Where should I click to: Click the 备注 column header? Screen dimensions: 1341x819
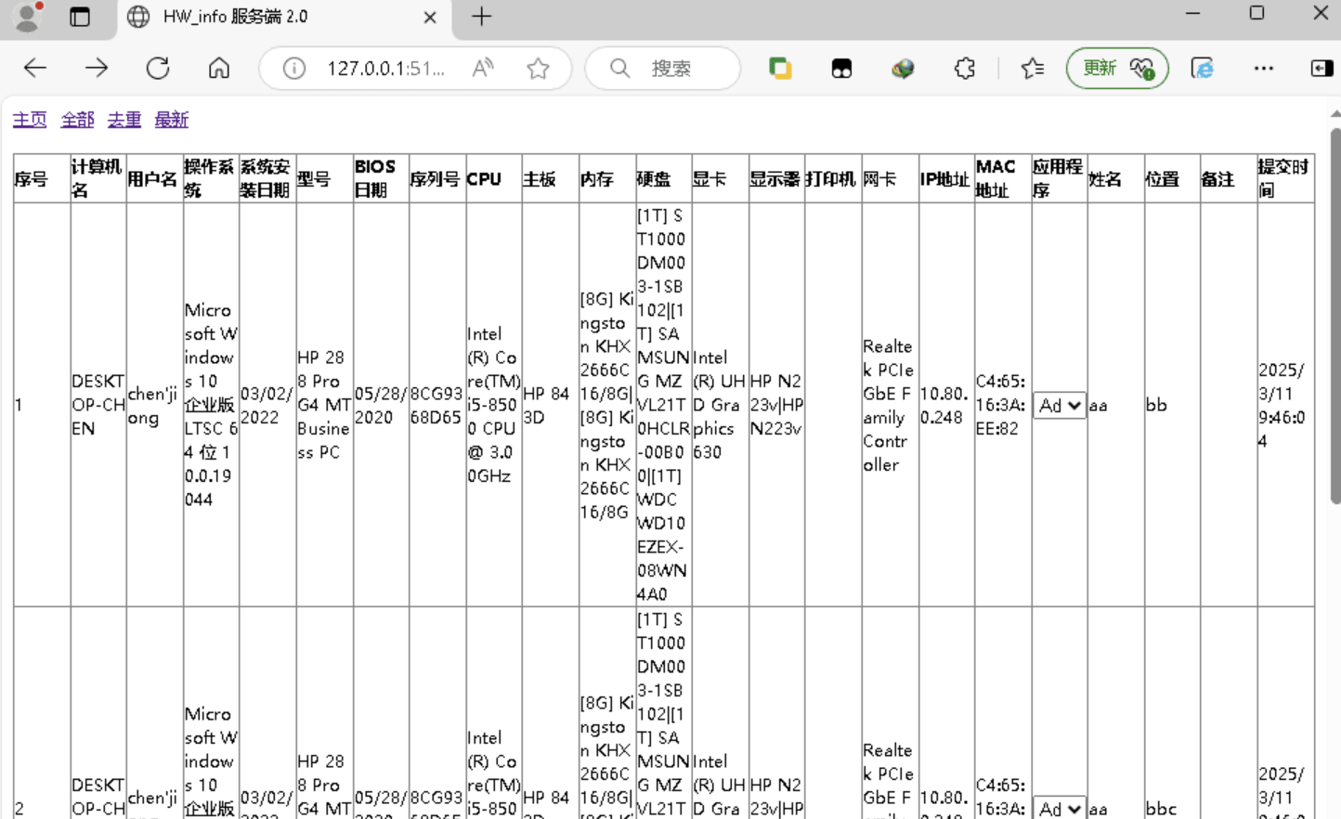tap(1228, 178)
